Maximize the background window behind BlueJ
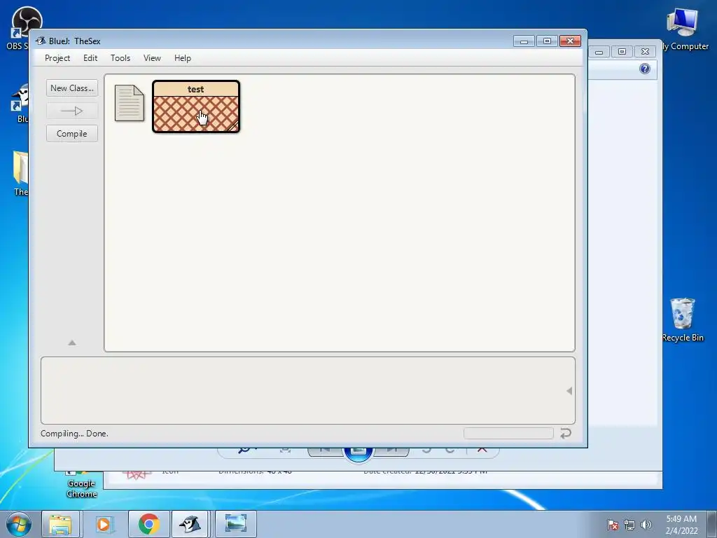717x538 pixels. [x=622, y=51]
